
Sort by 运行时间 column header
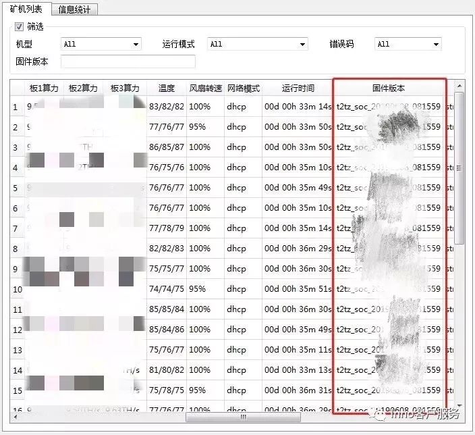(x=298, y=88)
